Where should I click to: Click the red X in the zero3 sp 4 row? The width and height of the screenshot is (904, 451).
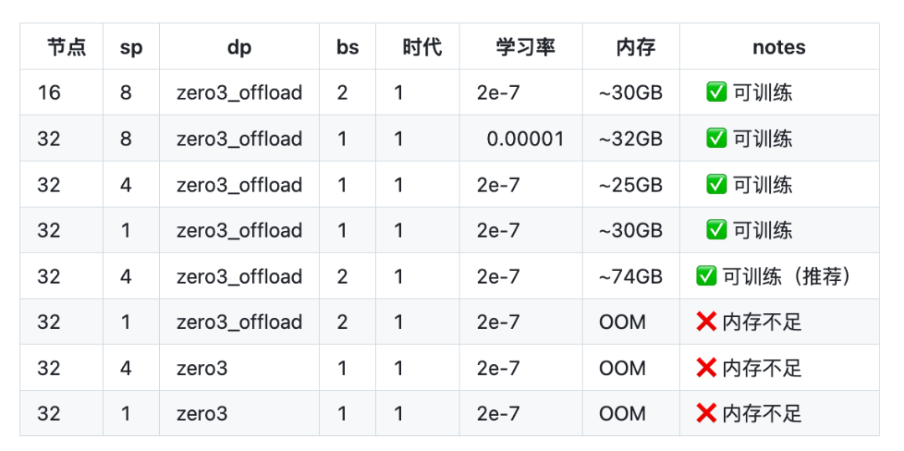click(706, 368)
